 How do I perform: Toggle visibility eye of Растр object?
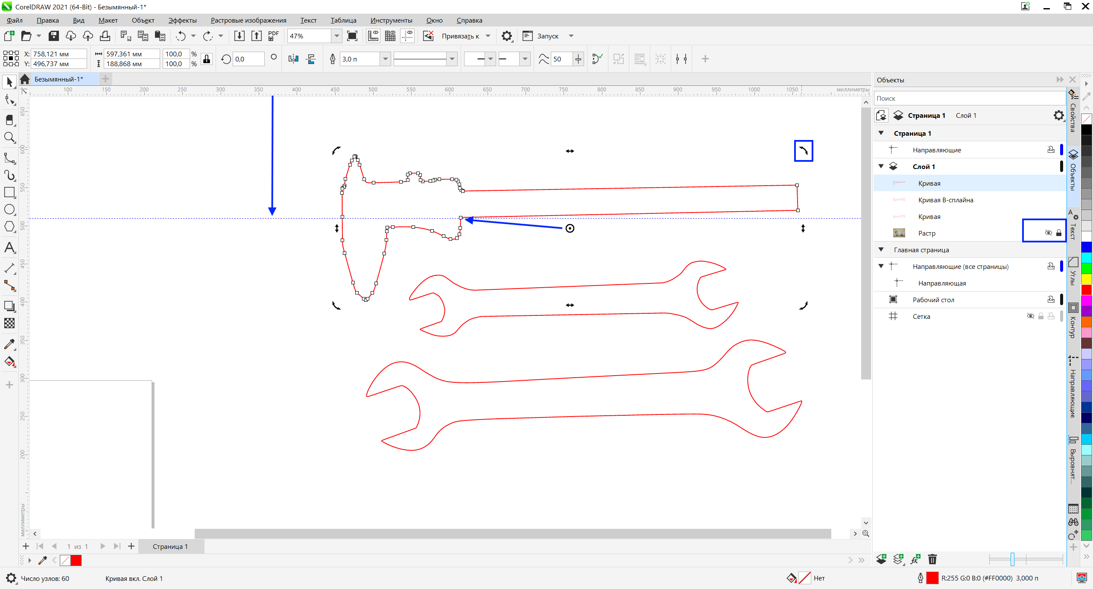(1048, 233)
